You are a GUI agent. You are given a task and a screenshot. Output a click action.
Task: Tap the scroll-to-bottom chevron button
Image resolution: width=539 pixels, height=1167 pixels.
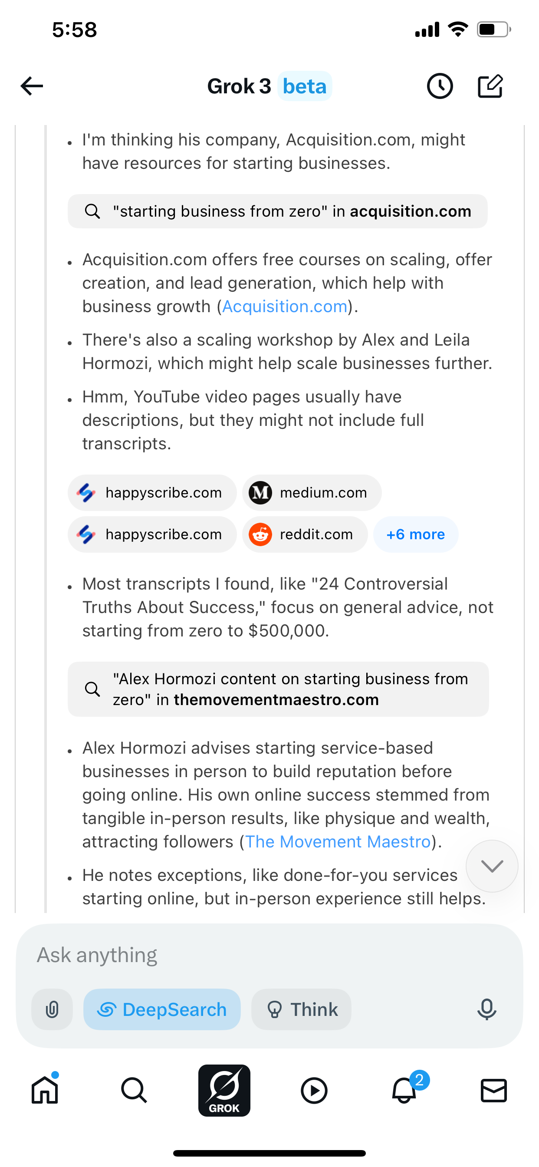click(492, 866)
